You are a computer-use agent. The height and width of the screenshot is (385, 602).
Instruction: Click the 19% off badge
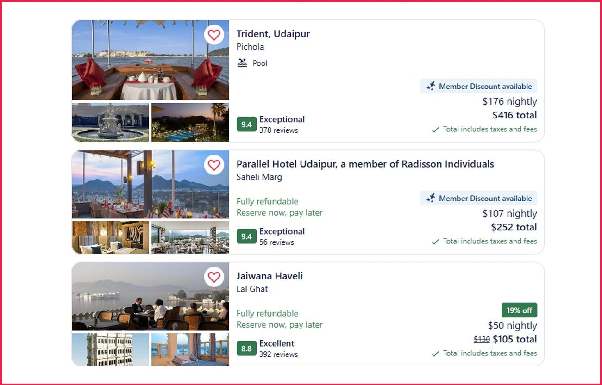[519, 310]
